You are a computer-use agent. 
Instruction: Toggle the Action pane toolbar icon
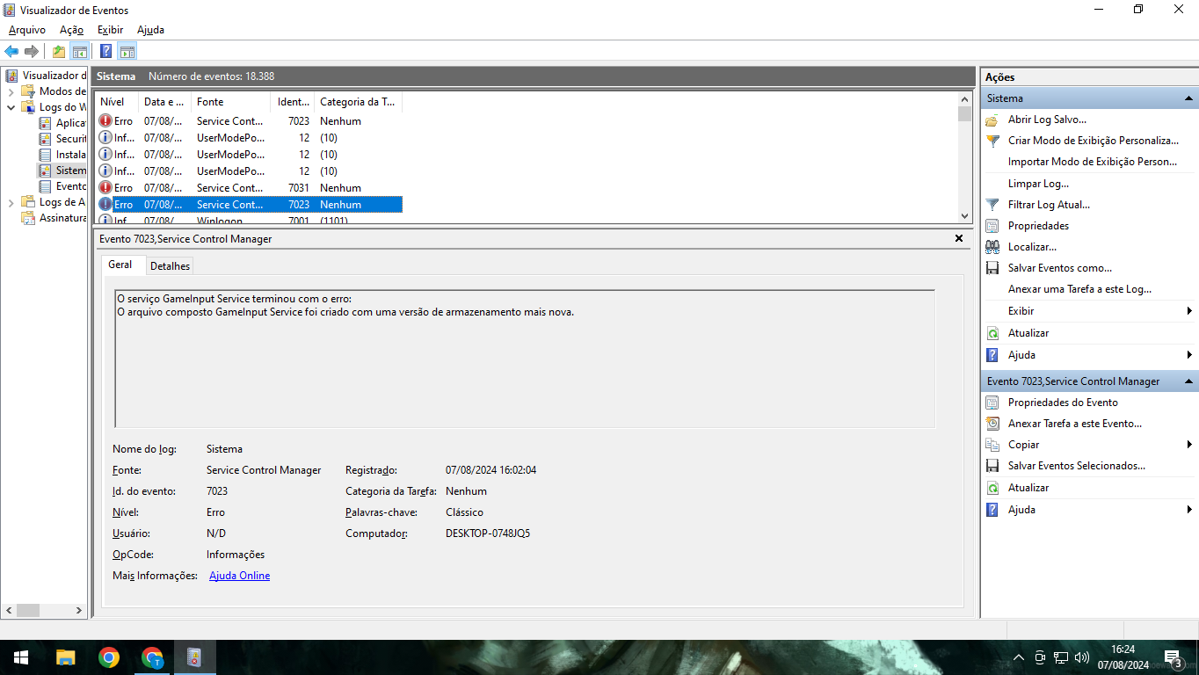(x=127, y=51)
